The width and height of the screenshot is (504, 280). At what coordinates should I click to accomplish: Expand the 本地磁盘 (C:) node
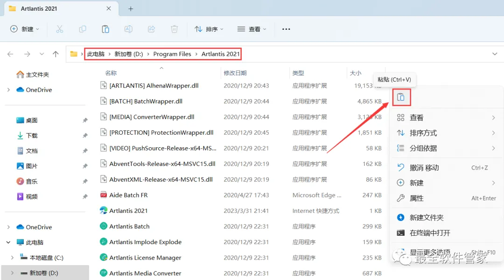tap(12, 258)
